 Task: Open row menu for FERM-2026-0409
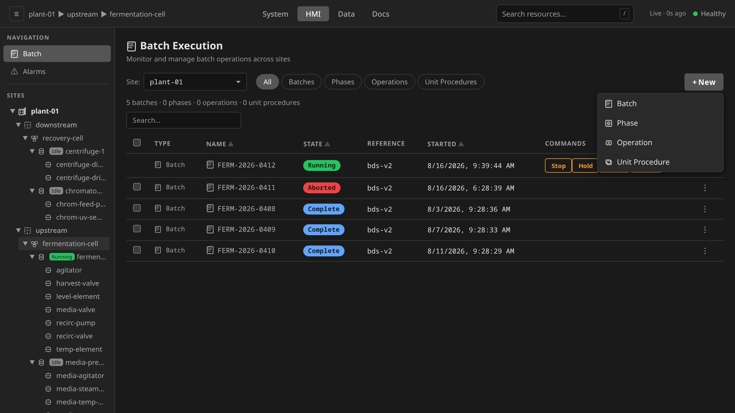pyautogui.click(x=705, y=230)
